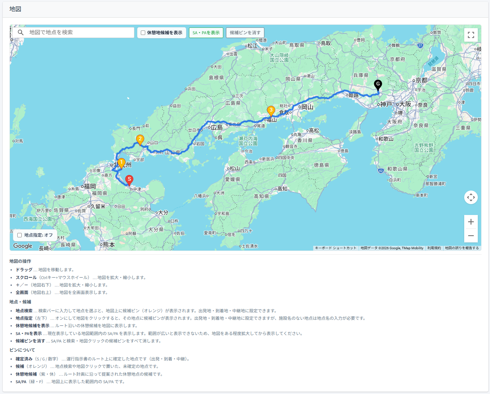Click the 候補ピンを消す button
The image size is (490, 394).
245,33
